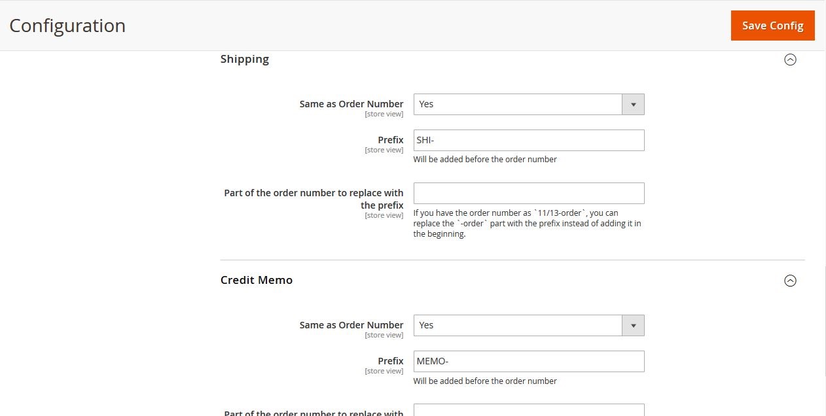This screenshot has width=826, height=416.
Task: Click Shipping 'Will be added before the order number' note
Action: (x=485, y=160)
